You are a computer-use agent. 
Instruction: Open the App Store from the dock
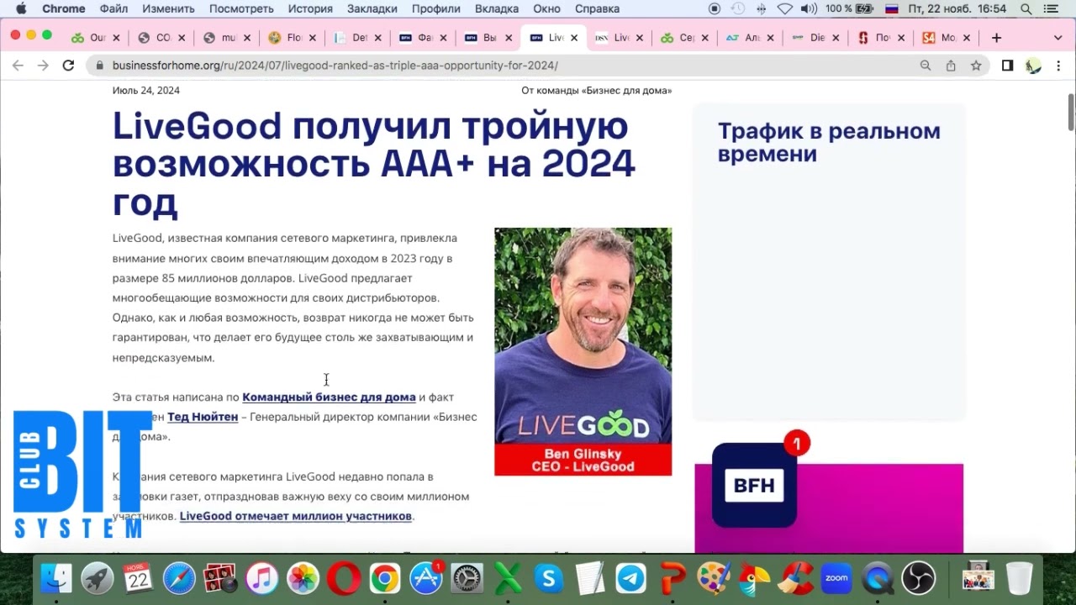pyautogui.click(x=426, y=578)
